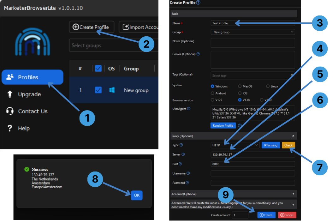Click the Upgrade arrow icon

pyautogui.click(x=10, y=94)
